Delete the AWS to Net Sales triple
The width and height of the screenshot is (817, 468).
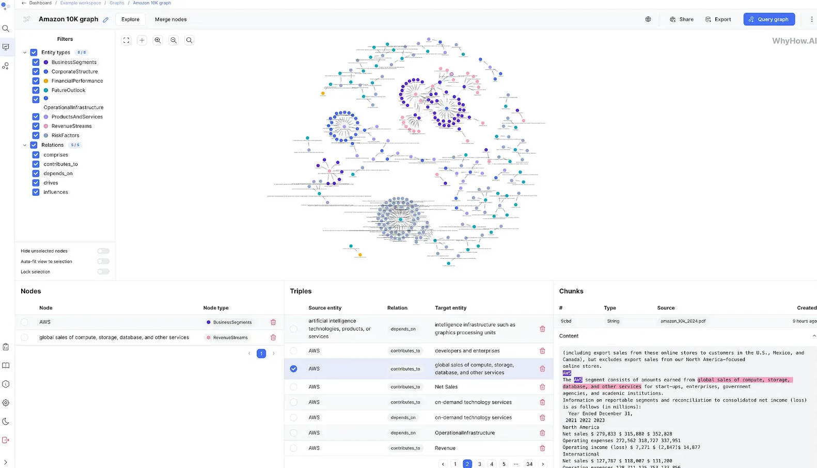tap(542, 387)
